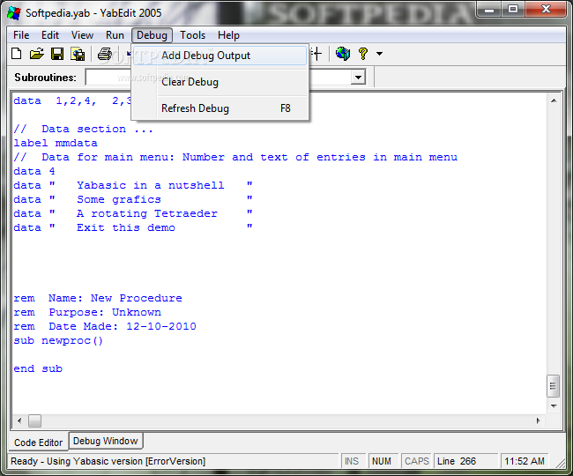The image size is (573, 476).
Task: Click the 'Some grafics' data line
Action: point(133,199)
